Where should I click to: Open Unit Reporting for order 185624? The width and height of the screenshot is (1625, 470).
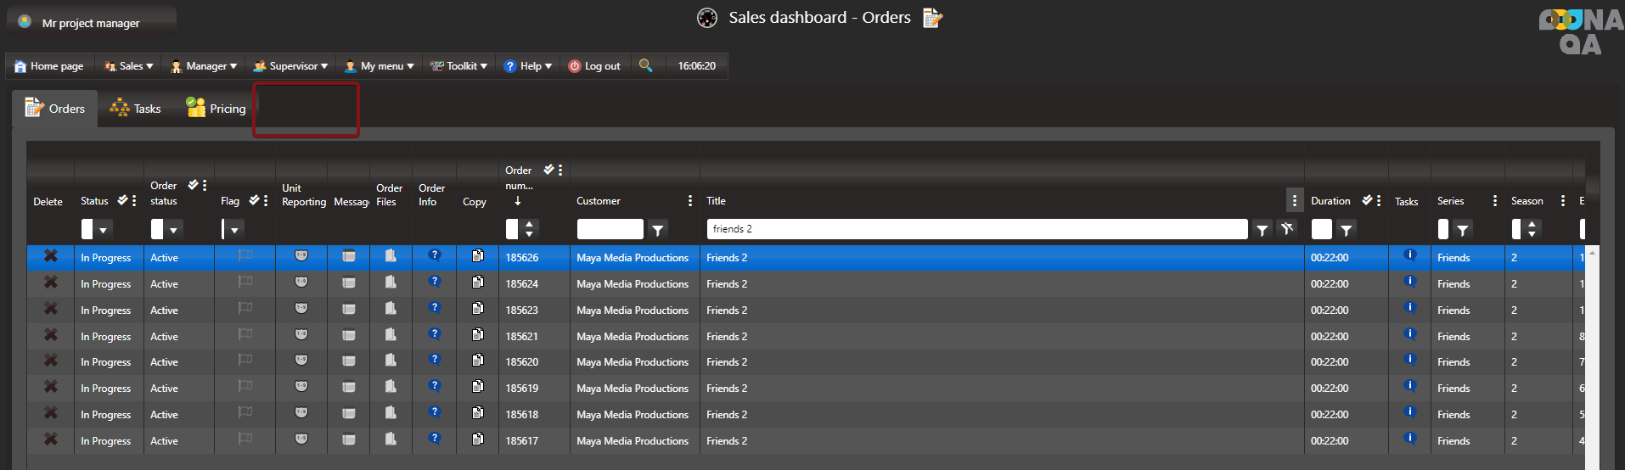tap(301, 283)
